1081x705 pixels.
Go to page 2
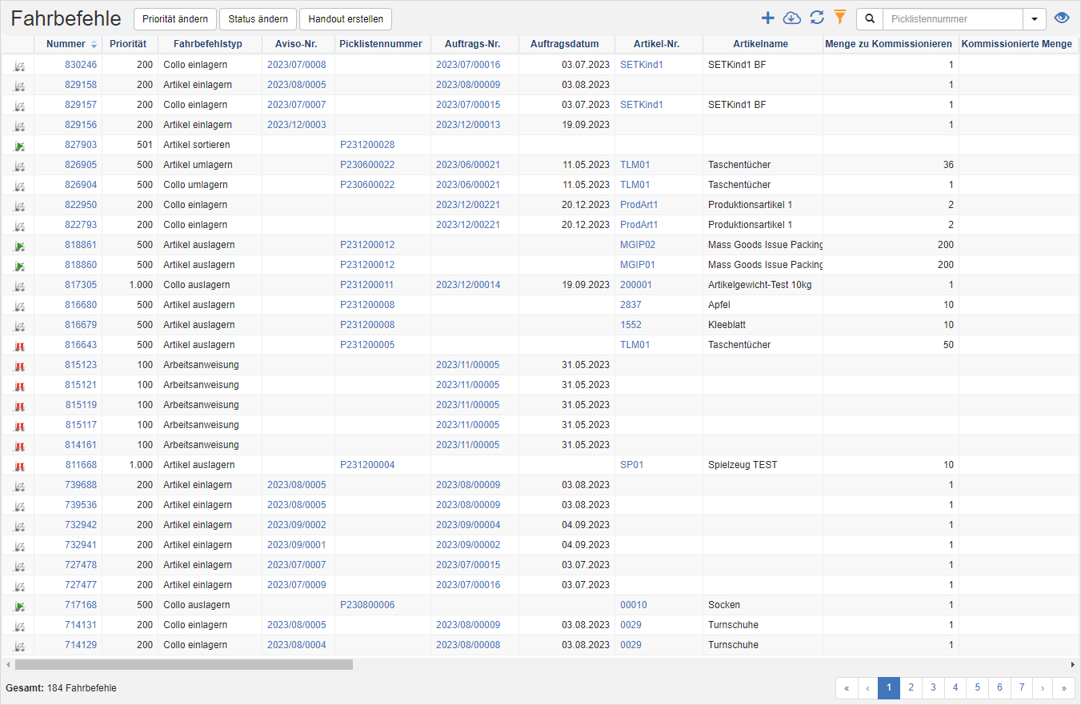(x=911, y=687)
